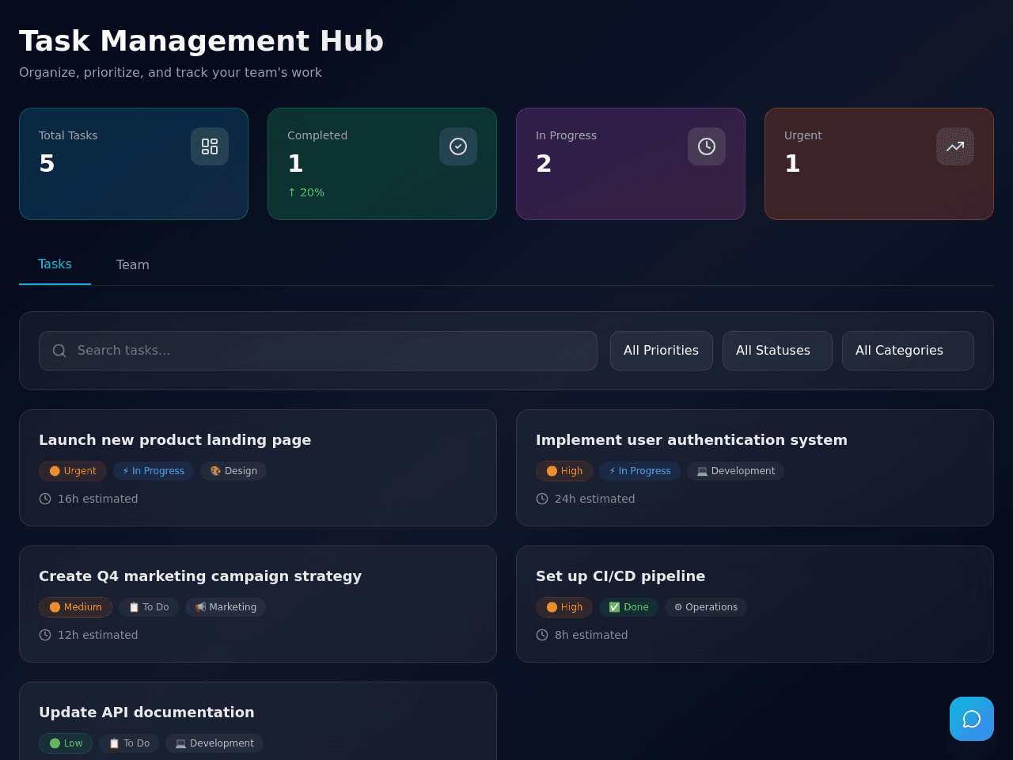Click In Progress badge on authentication task
The width and height of the screenshot is (1013, 760).
[x=639, y=471]
